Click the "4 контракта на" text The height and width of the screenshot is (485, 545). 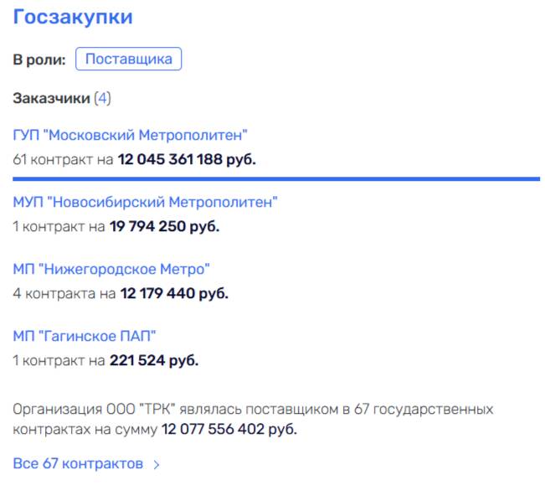(64, 293)
